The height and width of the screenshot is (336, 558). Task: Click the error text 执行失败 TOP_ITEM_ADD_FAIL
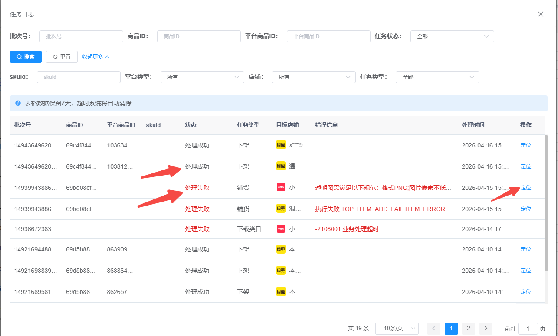tap(383, 209)
